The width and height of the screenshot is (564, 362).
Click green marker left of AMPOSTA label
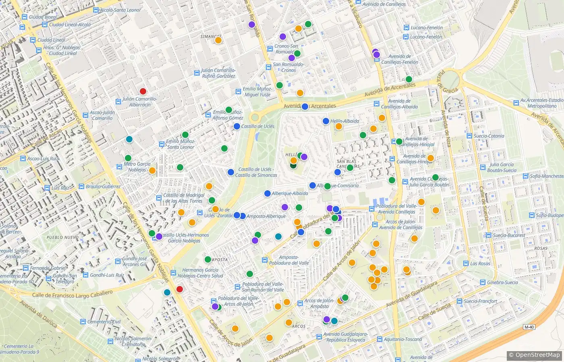click(208, 259)
